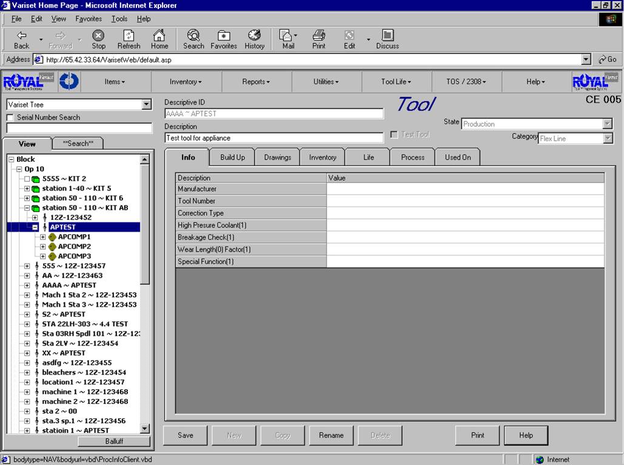Viewport: 624px width, 465px height.
Task: Open the Favorites toolbar icon
Action: coord(224,36)
